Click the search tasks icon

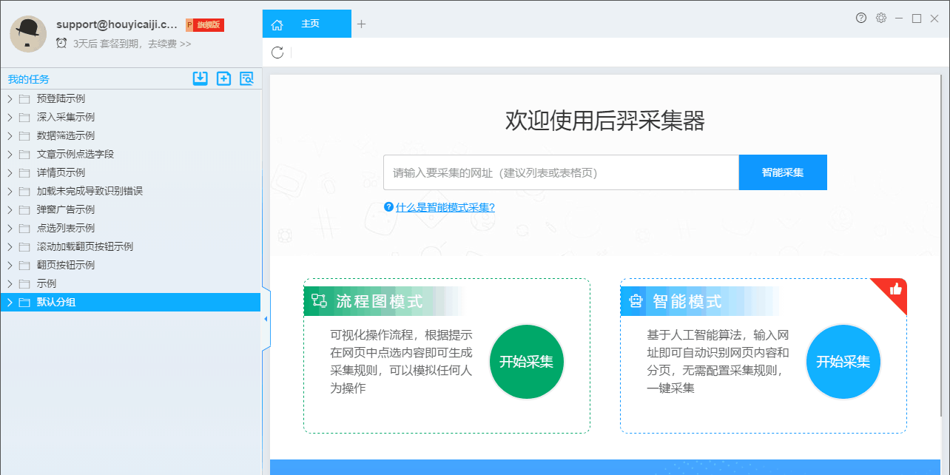(246, 78)
